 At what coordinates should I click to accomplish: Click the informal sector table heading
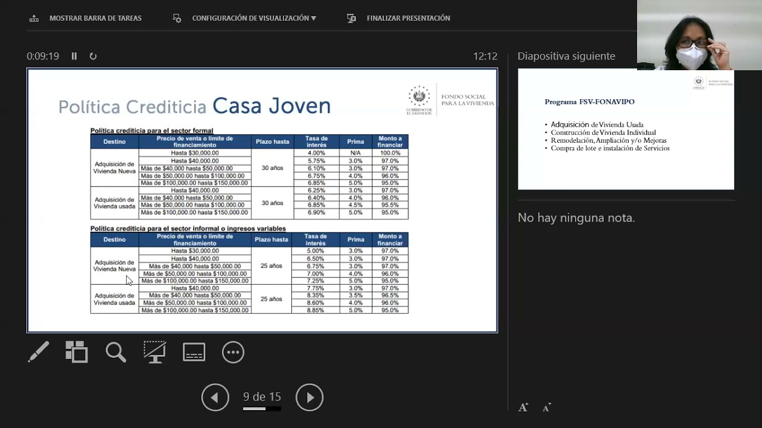tap(188, 228)
